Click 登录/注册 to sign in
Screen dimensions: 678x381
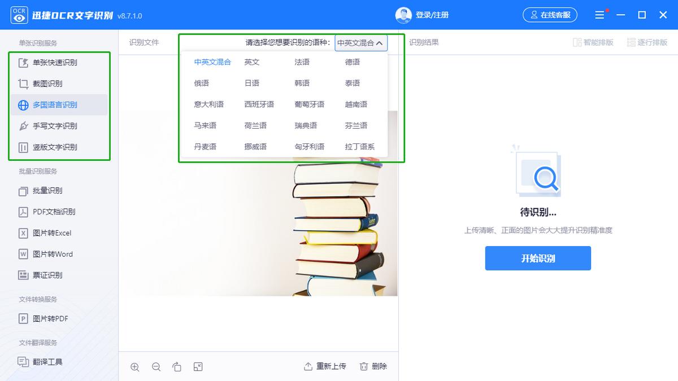click(432, 15)
